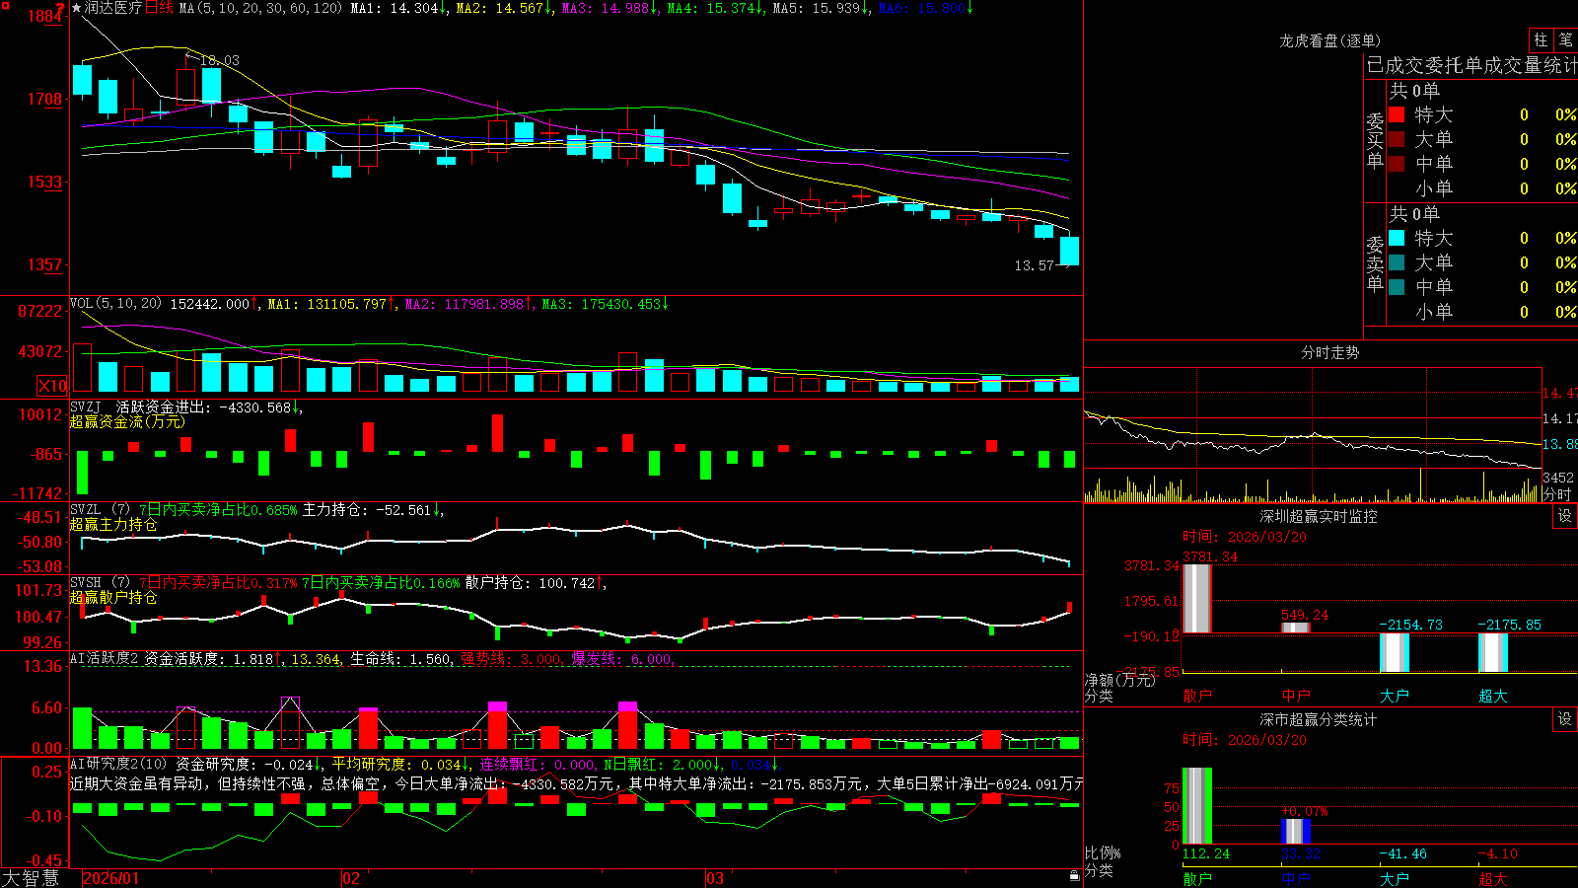Screen dimensions: 1578x888
Task: Click the 13.57 low price annotation
Action: pyautogui.click(x=1034, y=265)
